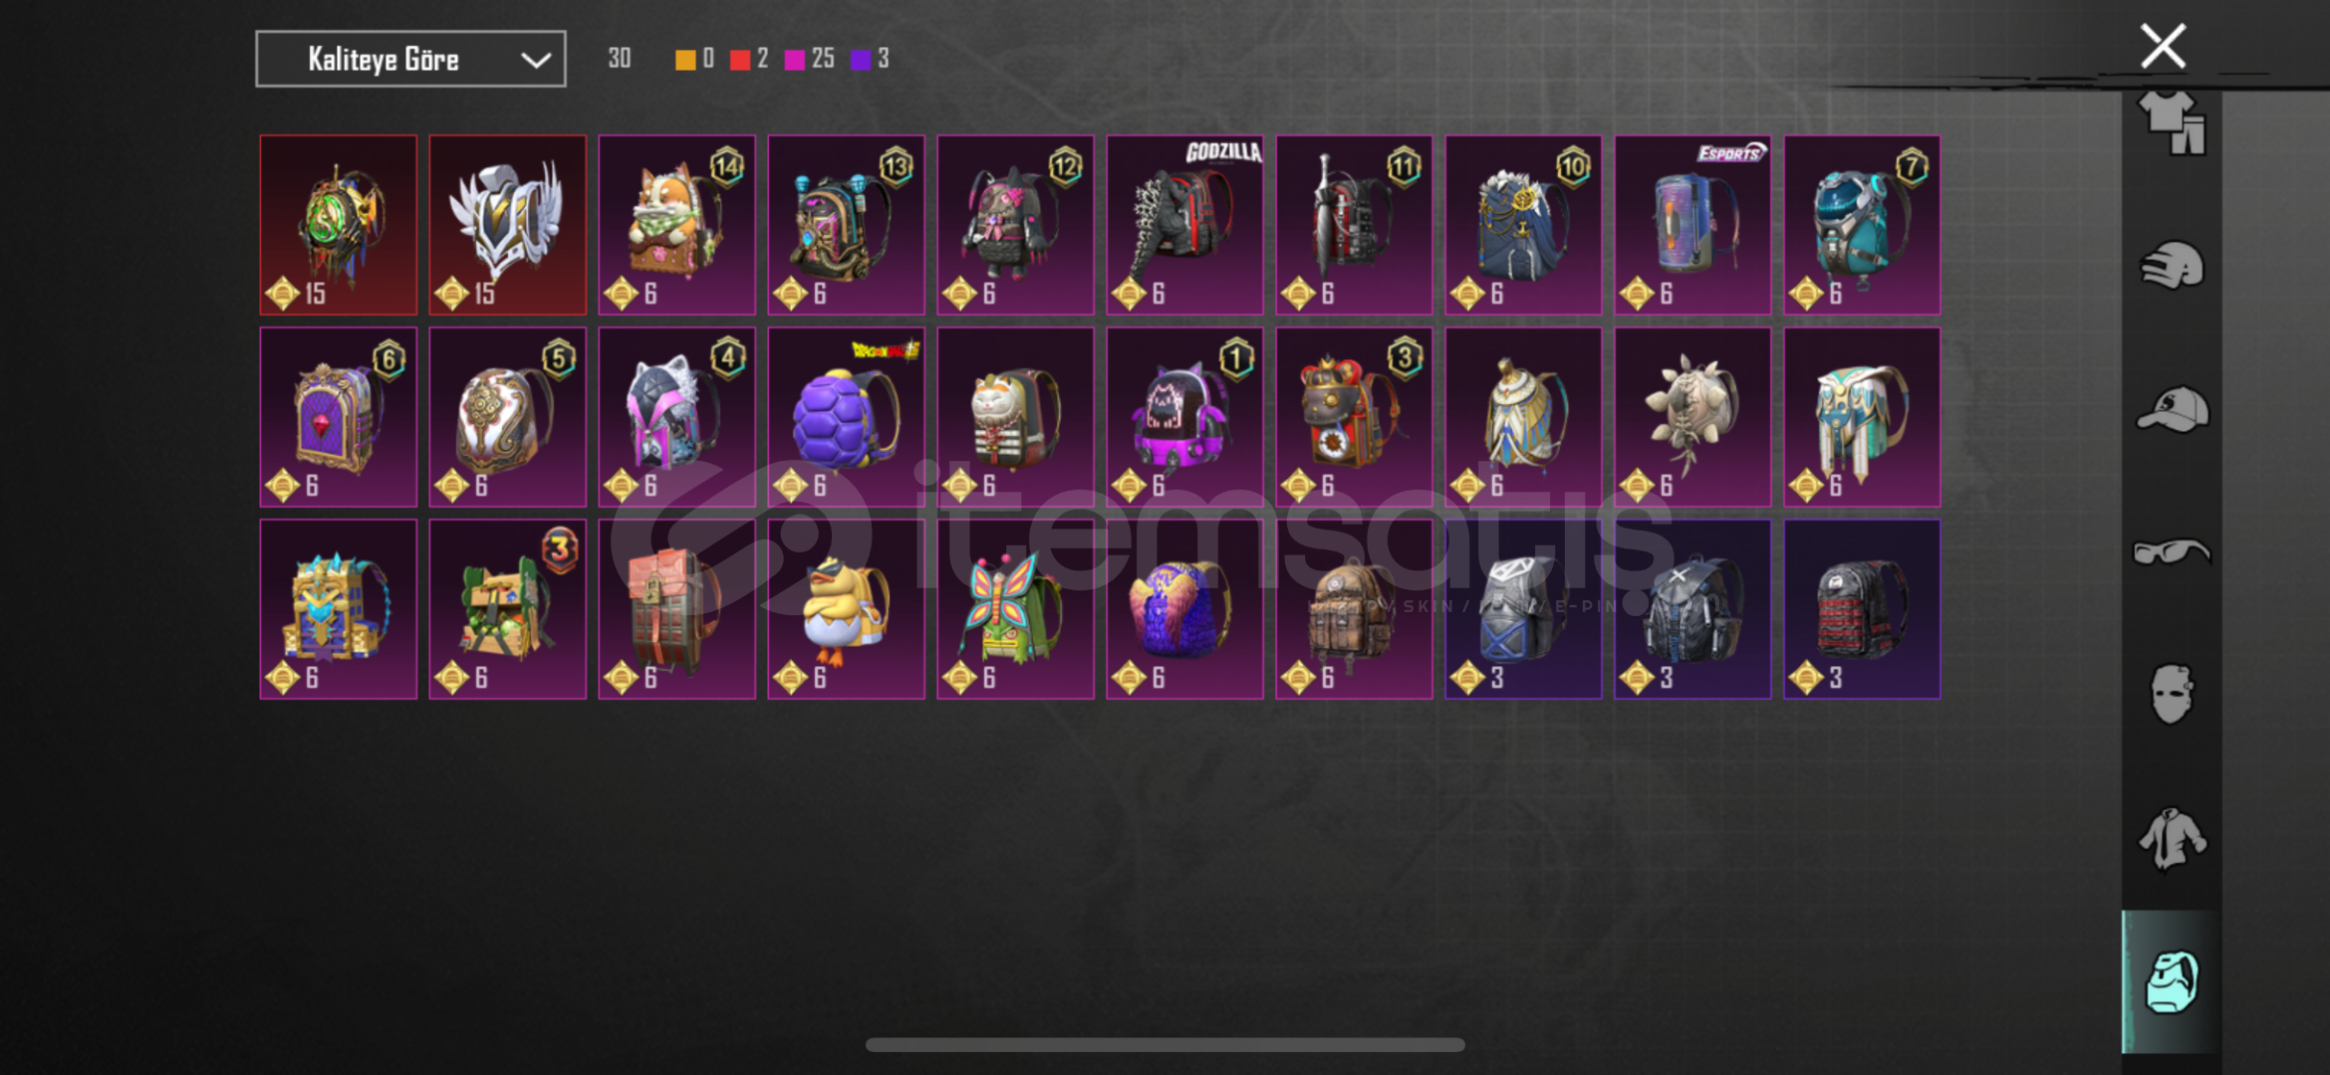Open the Kaliteye Göre sort dropdown

point(410,59)
